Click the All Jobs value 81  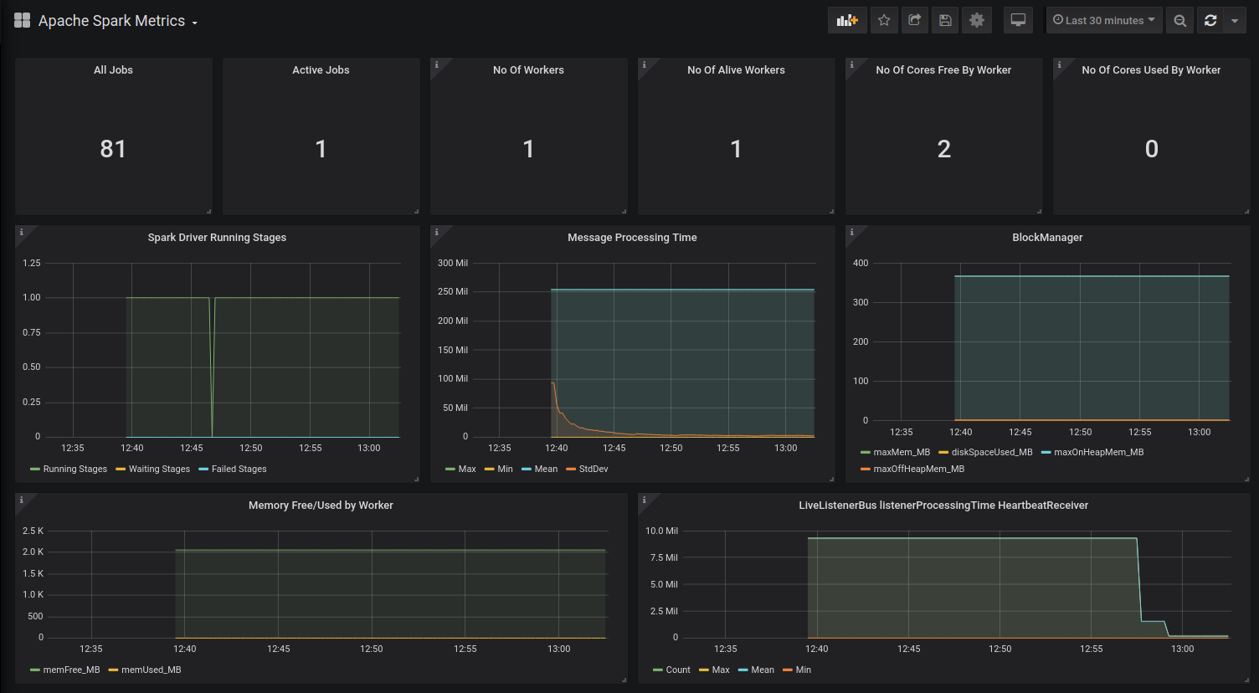point(113,149)
